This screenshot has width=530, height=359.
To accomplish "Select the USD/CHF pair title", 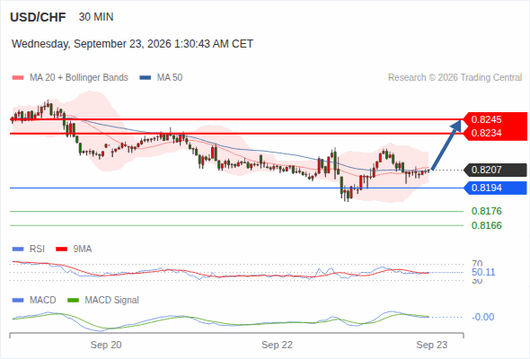I will (x=38, y=17).
